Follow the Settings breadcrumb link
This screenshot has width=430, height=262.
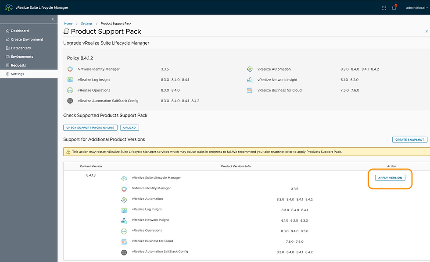pos(87,24)
